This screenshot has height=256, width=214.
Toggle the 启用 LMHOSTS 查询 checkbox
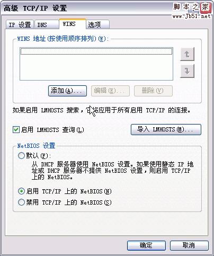[x=16, y=130]
